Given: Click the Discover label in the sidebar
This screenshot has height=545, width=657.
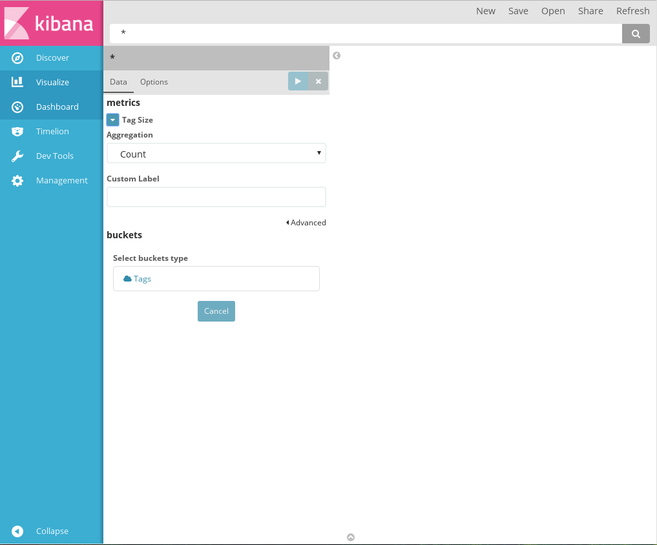Looking at the screenshot, I should coord(52,58).
